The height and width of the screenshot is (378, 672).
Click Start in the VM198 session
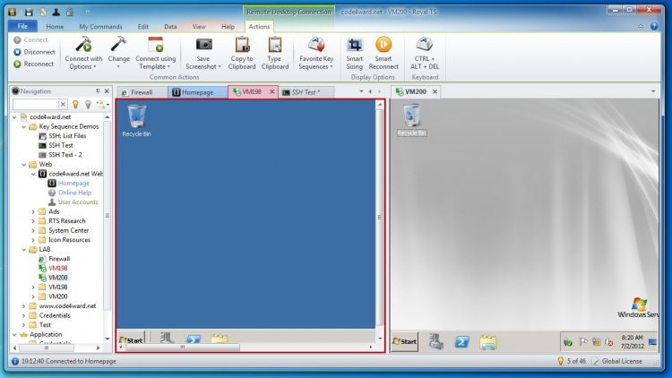[131, 339]
